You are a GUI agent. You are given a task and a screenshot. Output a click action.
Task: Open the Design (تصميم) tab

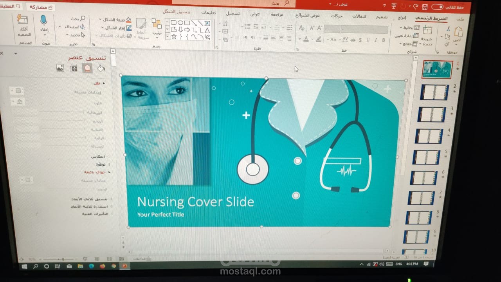pyautogui.click(x=382, y=17)
